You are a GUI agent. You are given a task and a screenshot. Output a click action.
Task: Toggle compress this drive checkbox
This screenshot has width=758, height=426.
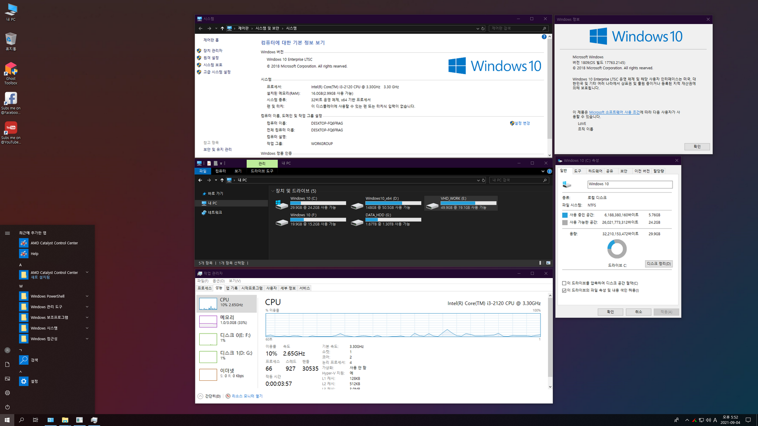point(564,283)
